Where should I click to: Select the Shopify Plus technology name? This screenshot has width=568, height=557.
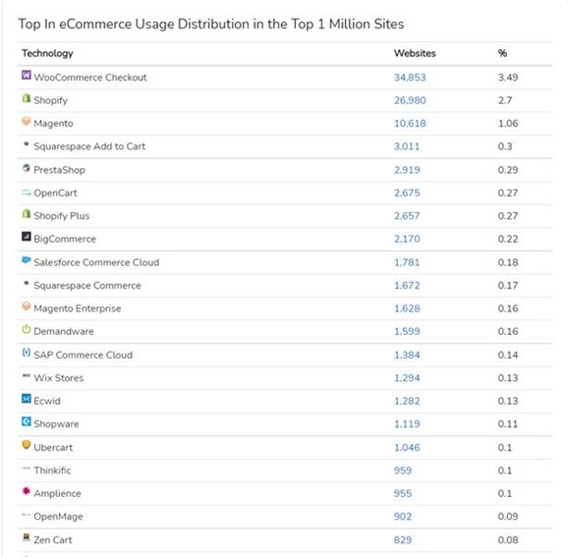coord(62,216)
